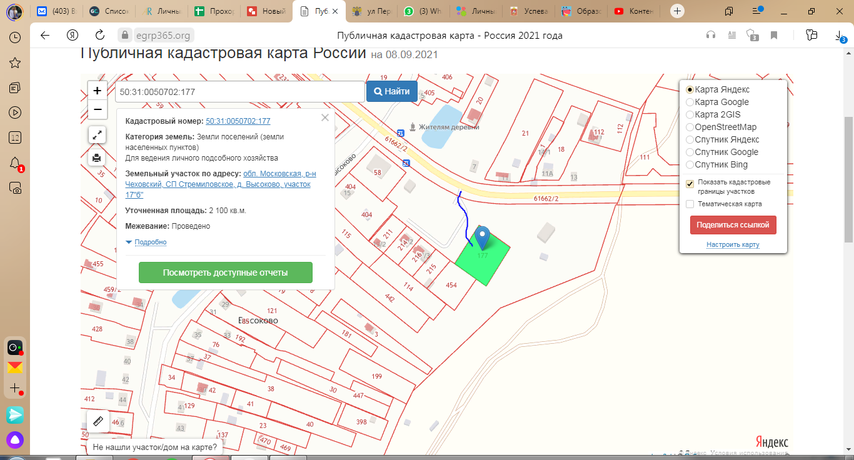Click Посмотреть доступные отчеты button

pos(225,272)
